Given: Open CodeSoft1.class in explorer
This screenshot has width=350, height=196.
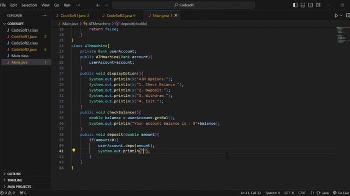Looking at the screenshot, I should click(25, 30).
